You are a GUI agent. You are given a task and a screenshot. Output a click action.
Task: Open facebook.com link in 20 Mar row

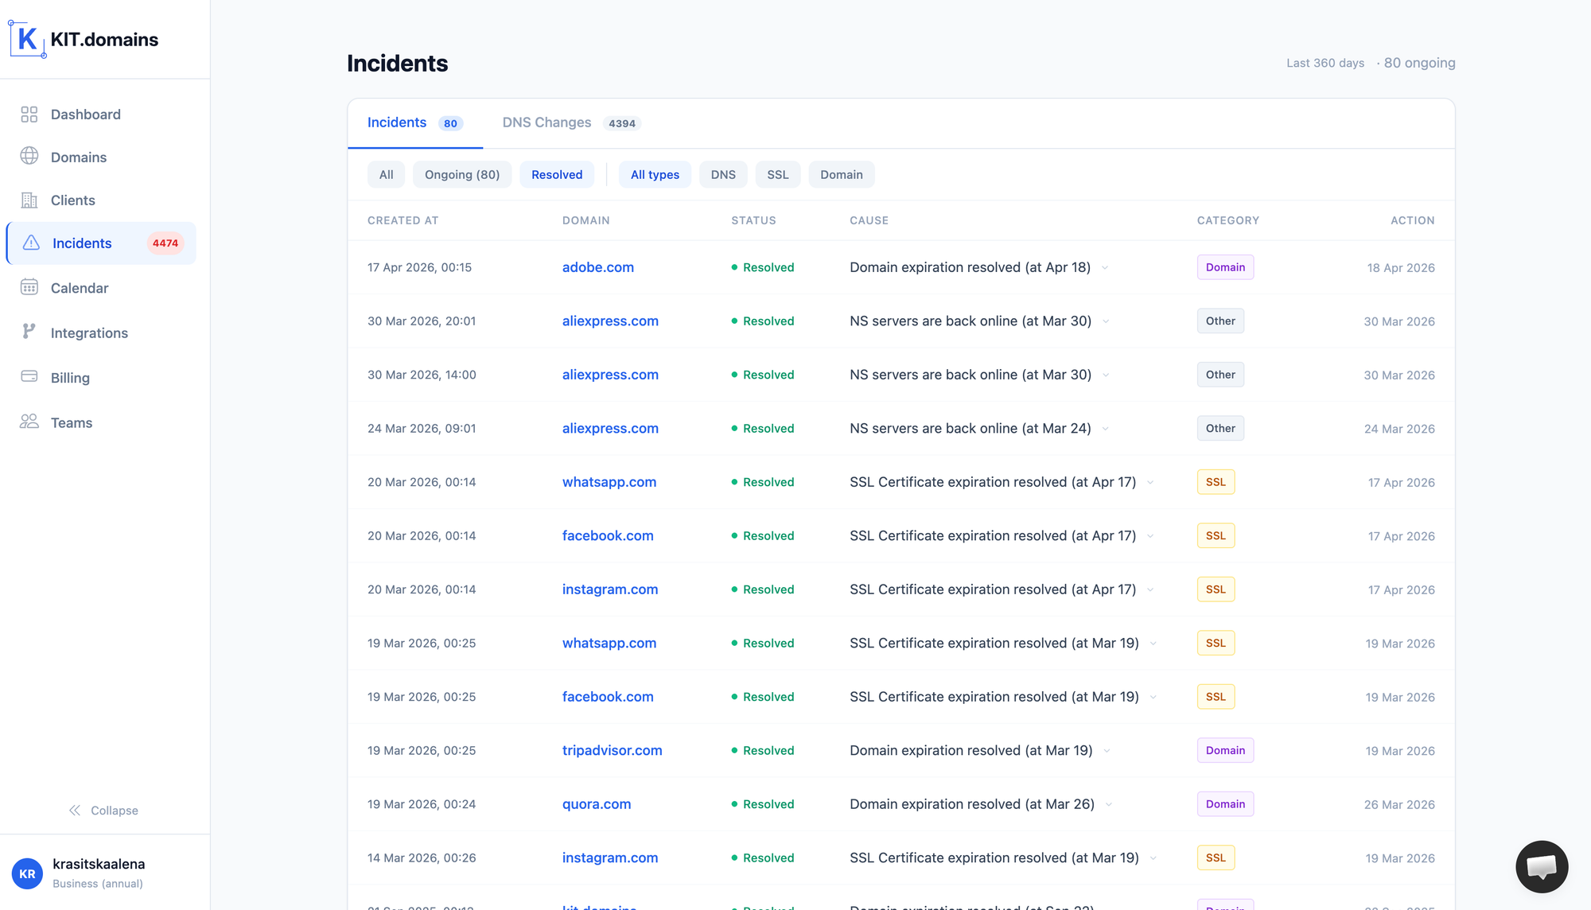608,535
